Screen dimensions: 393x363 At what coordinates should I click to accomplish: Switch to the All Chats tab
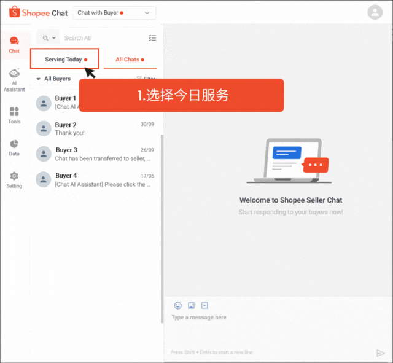coord(130,60)
